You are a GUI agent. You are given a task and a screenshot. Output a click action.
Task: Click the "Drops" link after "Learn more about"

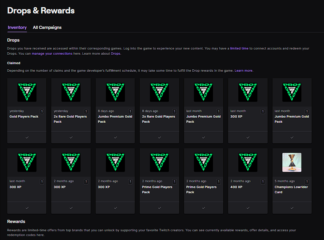pyautogui.click(x=115, y=53)
